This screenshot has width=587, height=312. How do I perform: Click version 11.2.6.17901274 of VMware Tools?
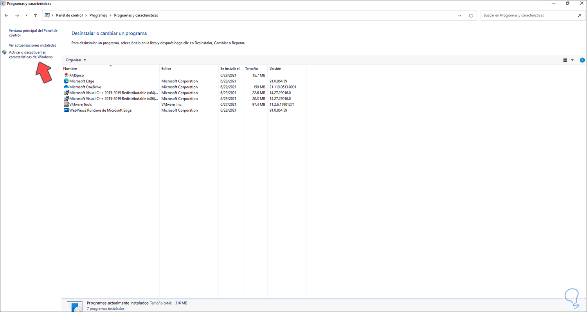point(282,105)
